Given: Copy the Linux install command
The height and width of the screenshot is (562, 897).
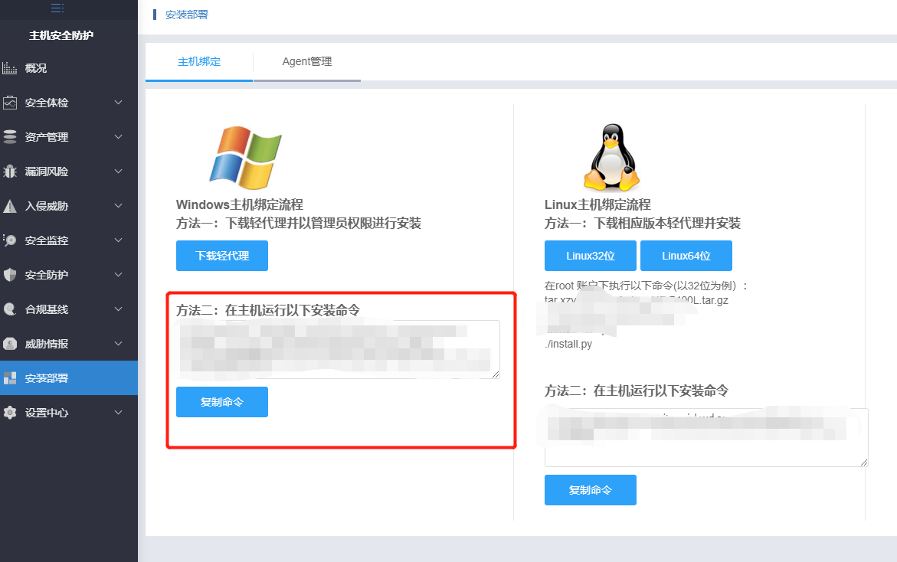Looking at the screenshot, I should [x=591, y=490].
